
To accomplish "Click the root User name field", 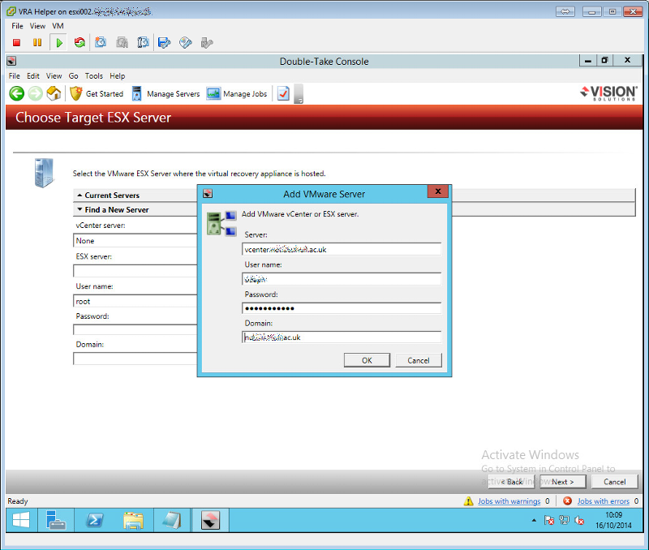I will [x=135, y=301].
